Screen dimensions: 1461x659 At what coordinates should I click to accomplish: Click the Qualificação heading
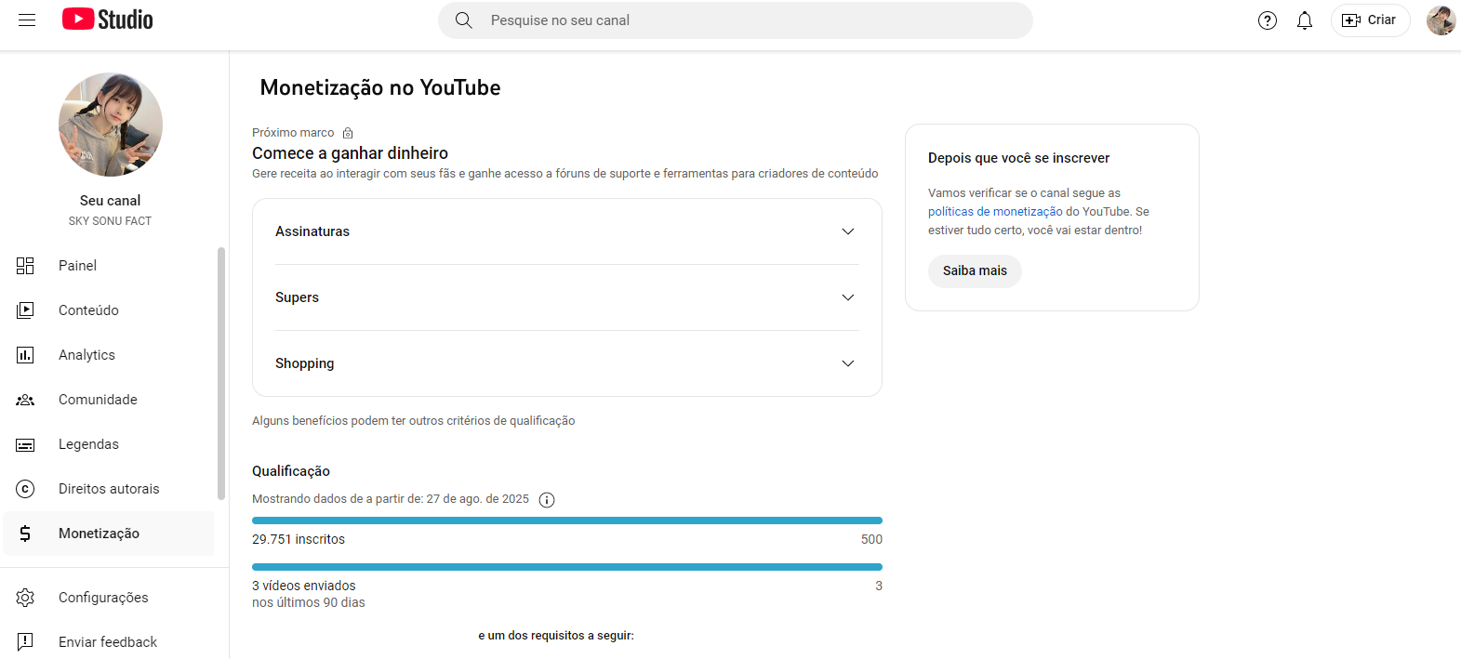point(291,471)
